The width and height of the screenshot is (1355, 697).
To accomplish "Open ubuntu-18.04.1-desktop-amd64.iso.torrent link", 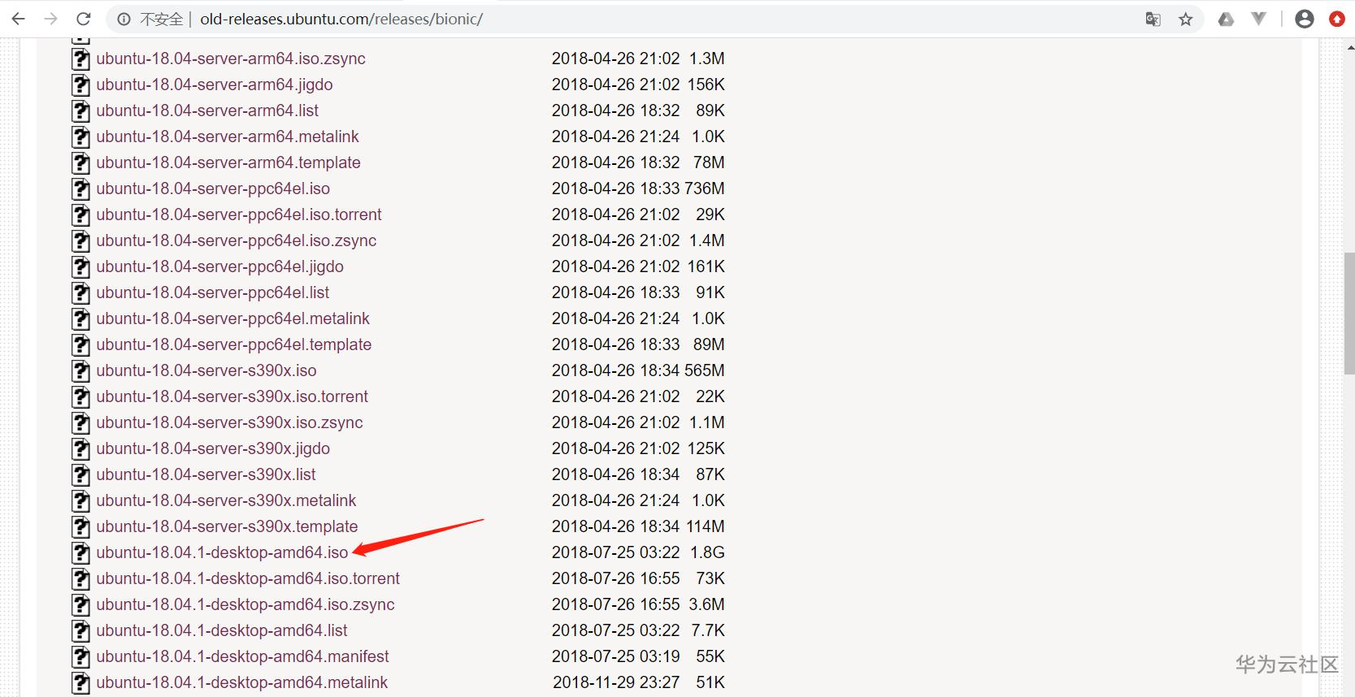I will click(x=248, y=578).
